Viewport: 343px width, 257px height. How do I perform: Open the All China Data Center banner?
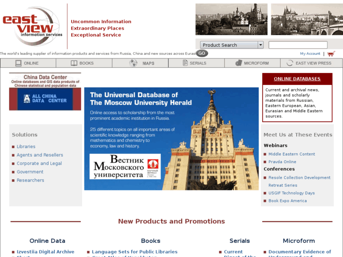point(45,99)
